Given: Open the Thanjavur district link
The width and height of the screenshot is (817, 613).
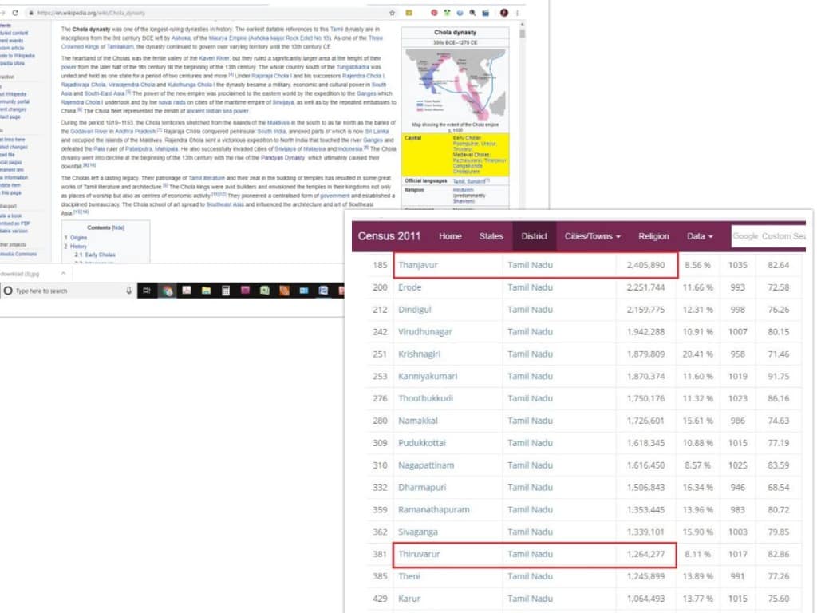Looking at the screenshot, I should (418, 265).
